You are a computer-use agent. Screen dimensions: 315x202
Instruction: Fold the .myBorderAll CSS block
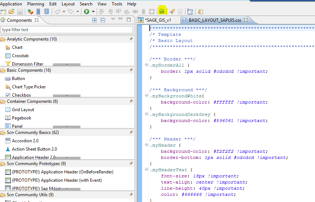tap(147, 65)
